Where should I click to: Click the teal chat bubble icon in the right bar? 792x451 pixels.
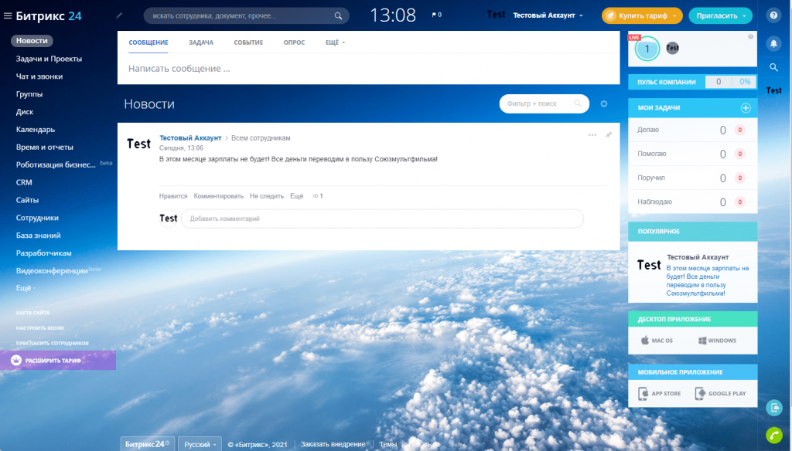773,408
